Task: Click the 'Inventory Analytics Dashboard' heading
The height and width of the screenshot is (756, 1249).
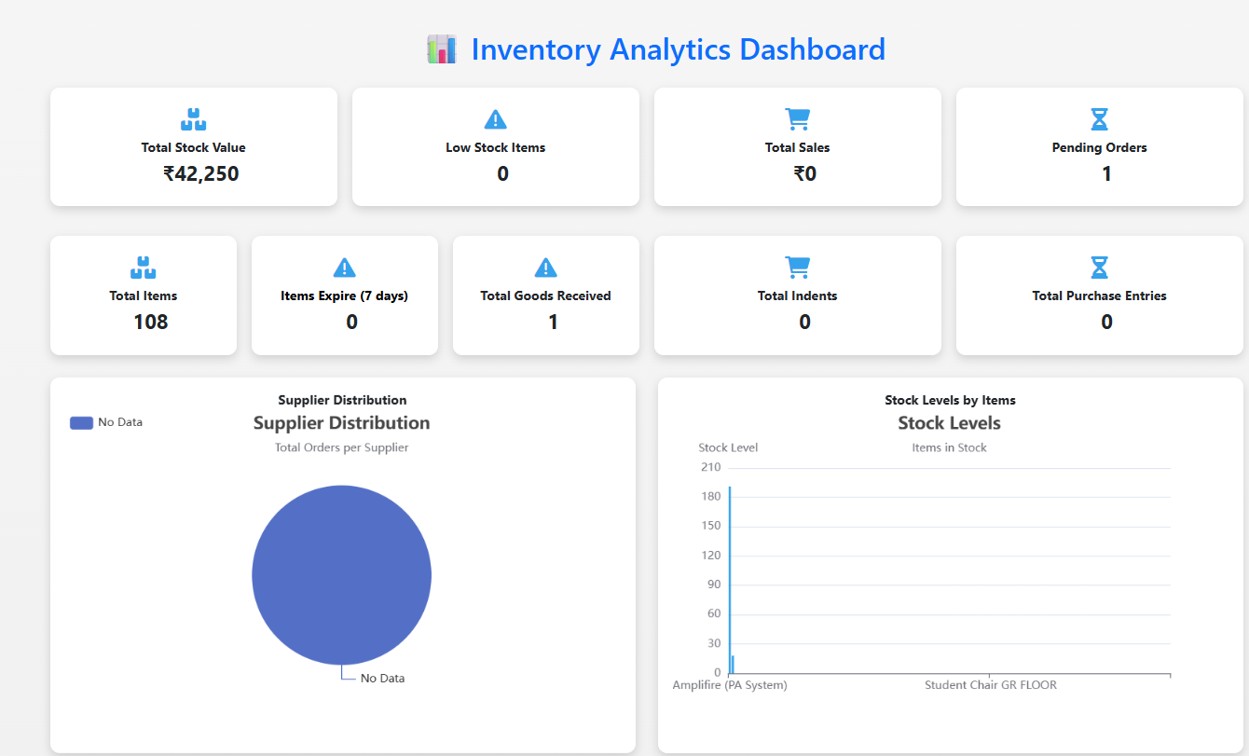Action: (678, 49)
